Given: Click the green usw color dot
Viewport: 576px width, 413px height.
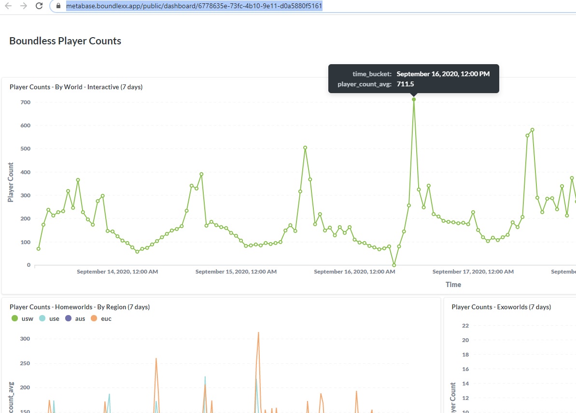Looking at the screenshot, I should (14, 318).
